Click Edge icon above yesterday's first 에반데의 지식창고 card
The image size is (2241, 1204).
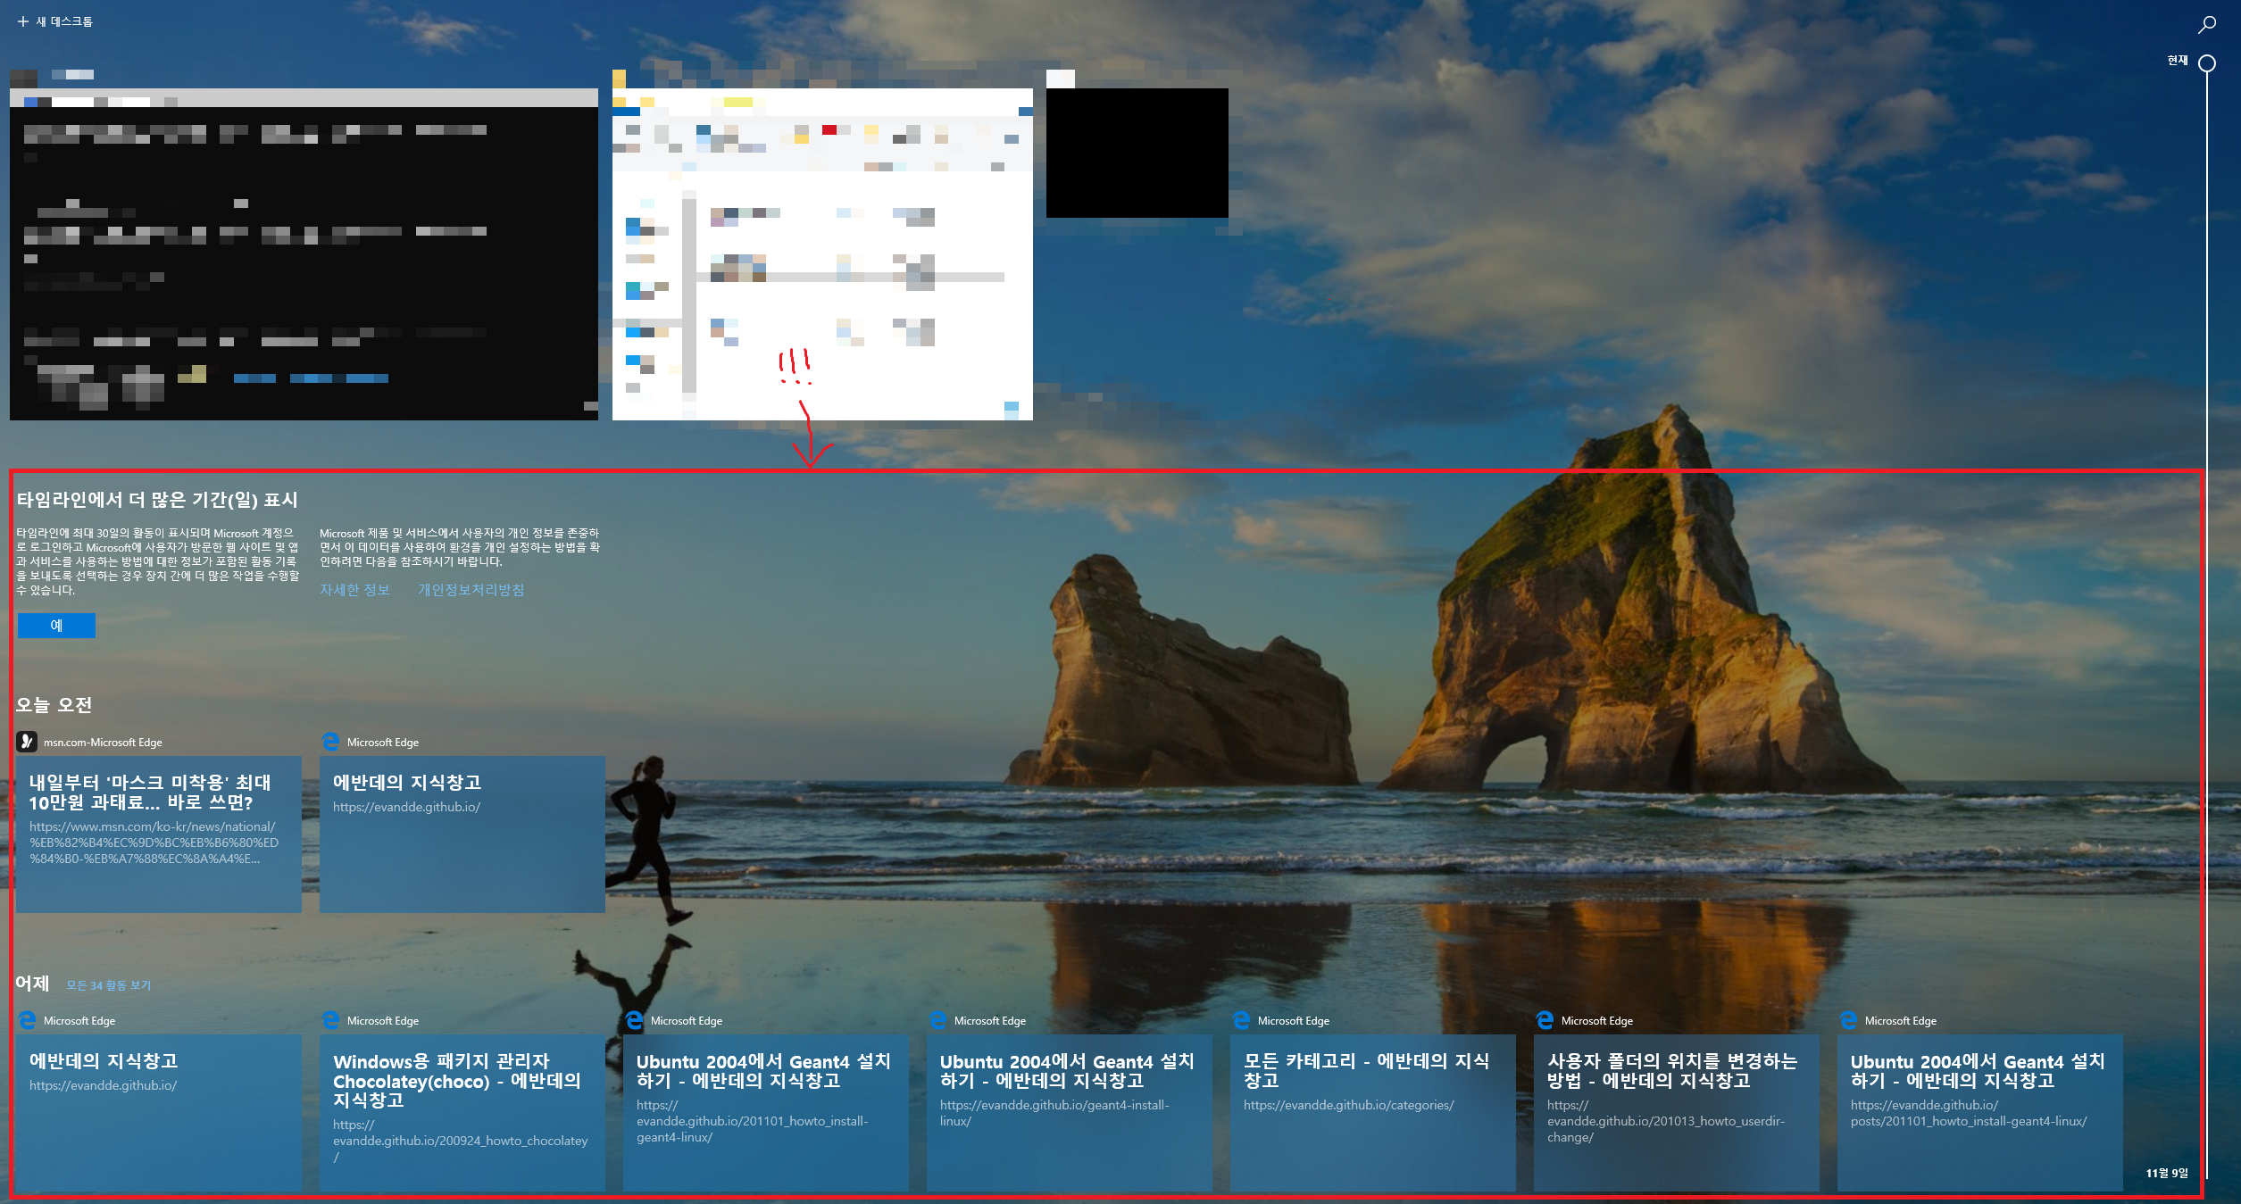tap(27, 1020)
